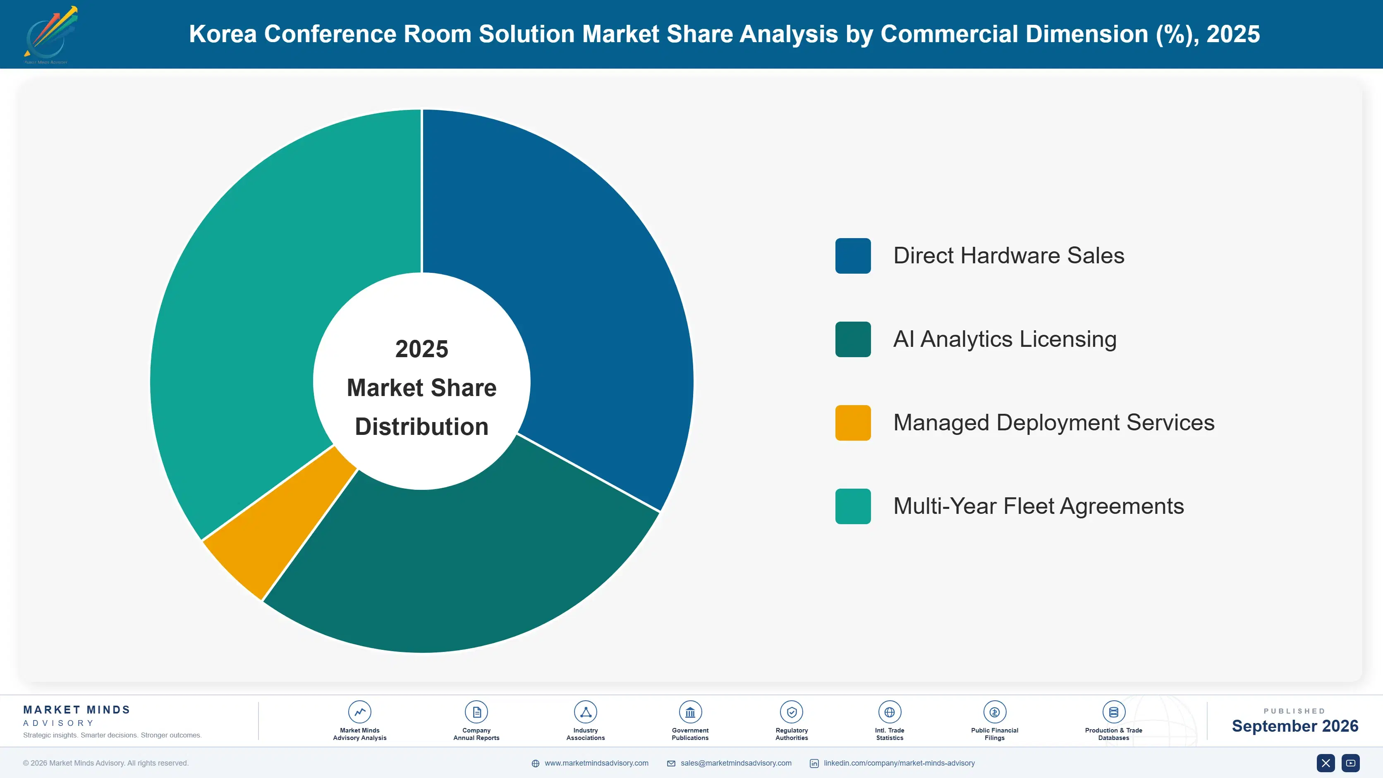Select the Managed Deployment Services legend label
Viewport: 1383px width, 778px height.
coord(1053,423)
